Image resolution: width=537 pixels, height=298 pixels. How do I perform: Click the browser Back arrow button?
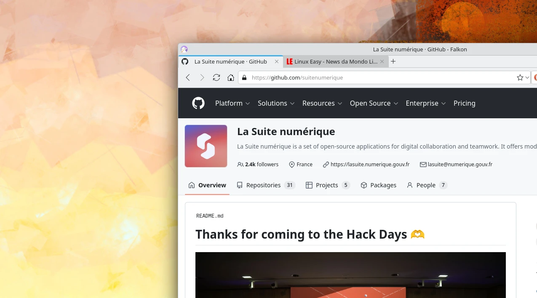pos(188,77)
